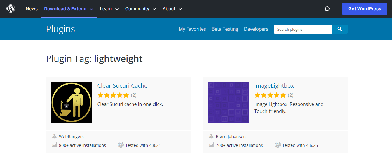Screen dimensions: 392x162
Task: Click 'Image Lightbox, Responsive and Touch-friendly.' description
Action: pos(289,108)
